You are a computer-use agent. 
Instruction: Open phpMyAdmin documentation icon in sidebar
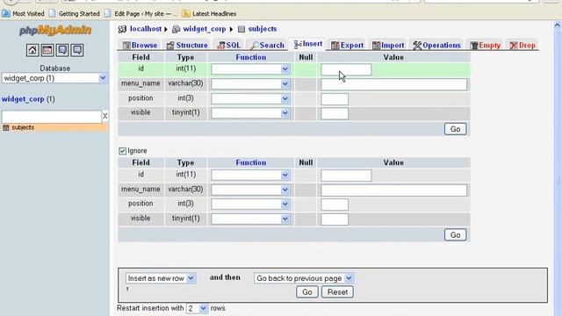click(62, 50)
